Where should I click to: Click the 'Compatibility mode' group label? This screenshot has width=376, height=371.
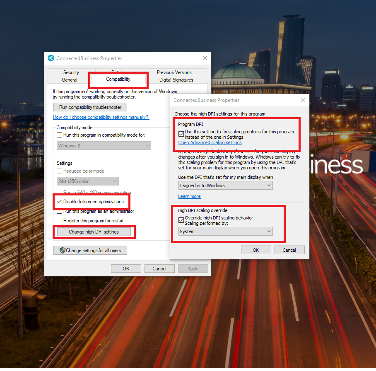[75, 128]
